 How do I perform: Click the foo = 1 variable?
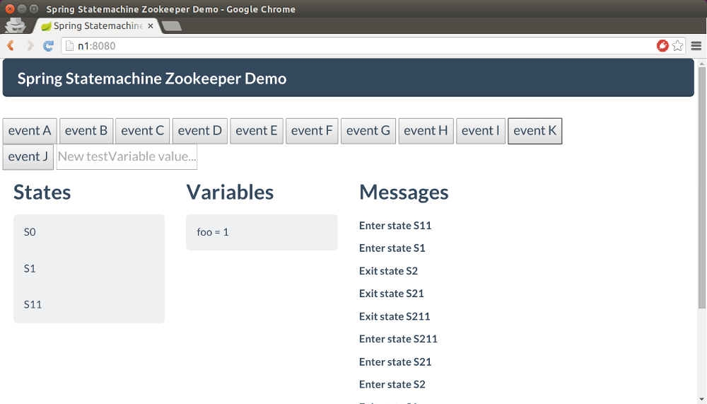point(213,232)
